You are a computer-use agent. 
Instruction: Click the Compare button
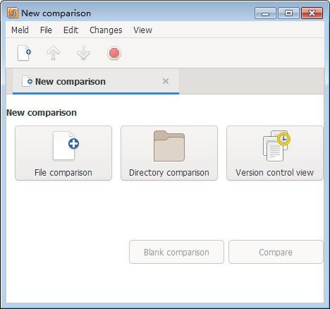click(276, 252)
